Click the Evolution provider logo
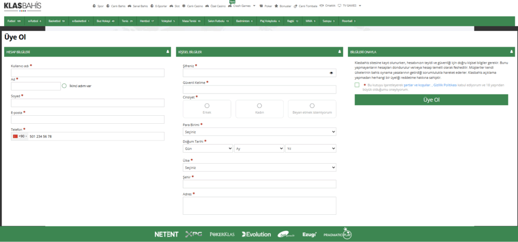This screenshot has height=242, width=518. (x=256, y=234)
